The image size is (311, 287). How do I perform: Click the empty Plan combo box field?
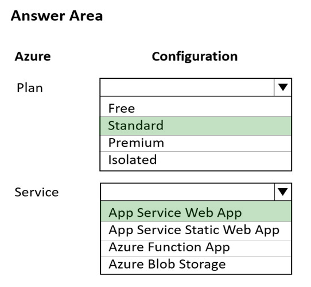click(x=187, y=87)
